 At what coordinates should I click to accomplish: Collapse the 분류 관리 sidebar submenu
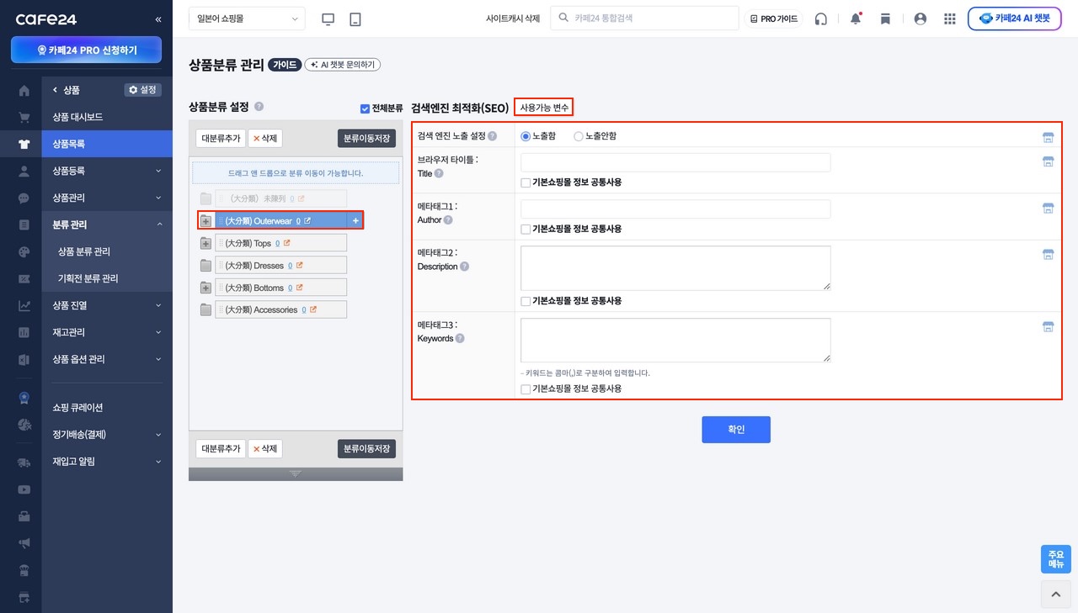(158, 225)
